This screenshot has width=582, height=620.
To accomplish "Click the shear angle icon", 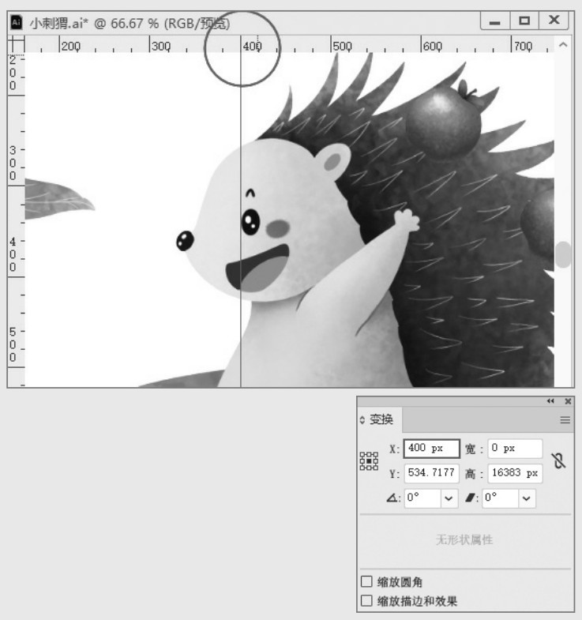I will (x=471, y=499).
